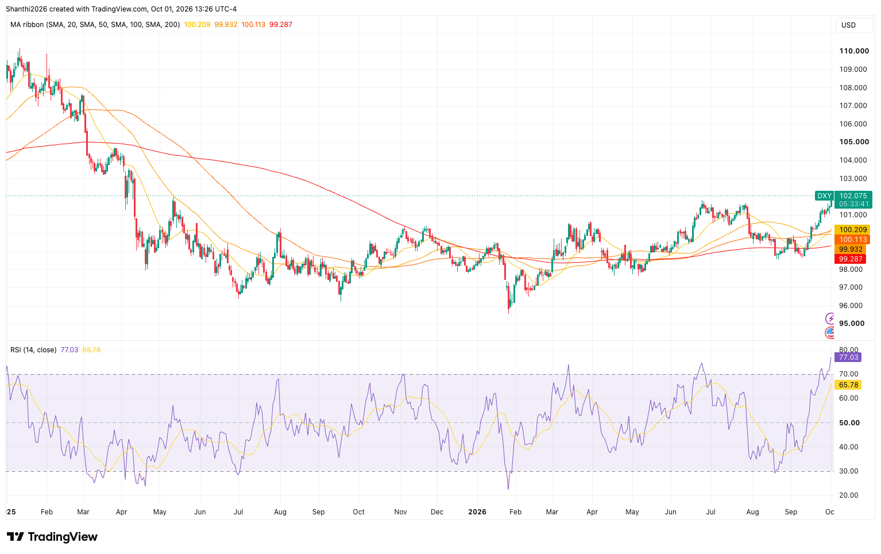Click the 05:33:41 countdown timer
The height and width of the screenshot is (554, 881).
coord(853,204)
